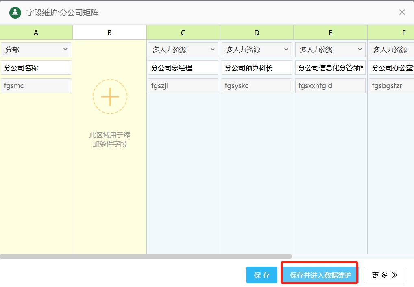Click the plus icon to add condition field
The height and width of the screenshot is (287, 414).
click(x=110, y=97)
